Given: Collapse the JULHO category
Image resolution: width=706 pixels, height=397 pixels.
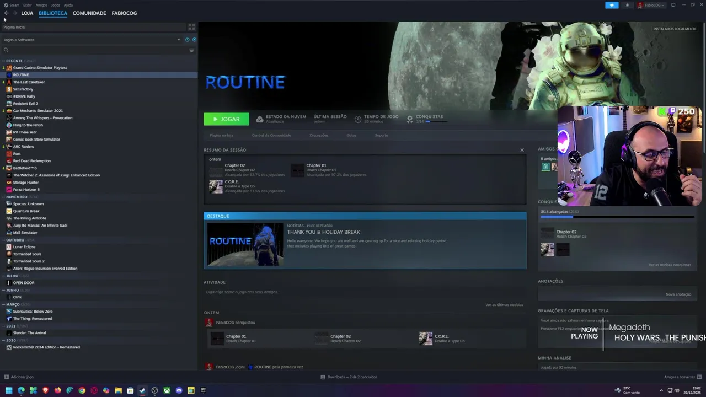Looking at the screenshot, I should (x=4, y=276).
